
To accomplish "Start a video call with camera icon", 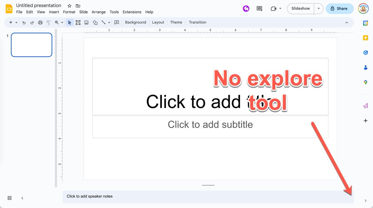I will point(274,9).
